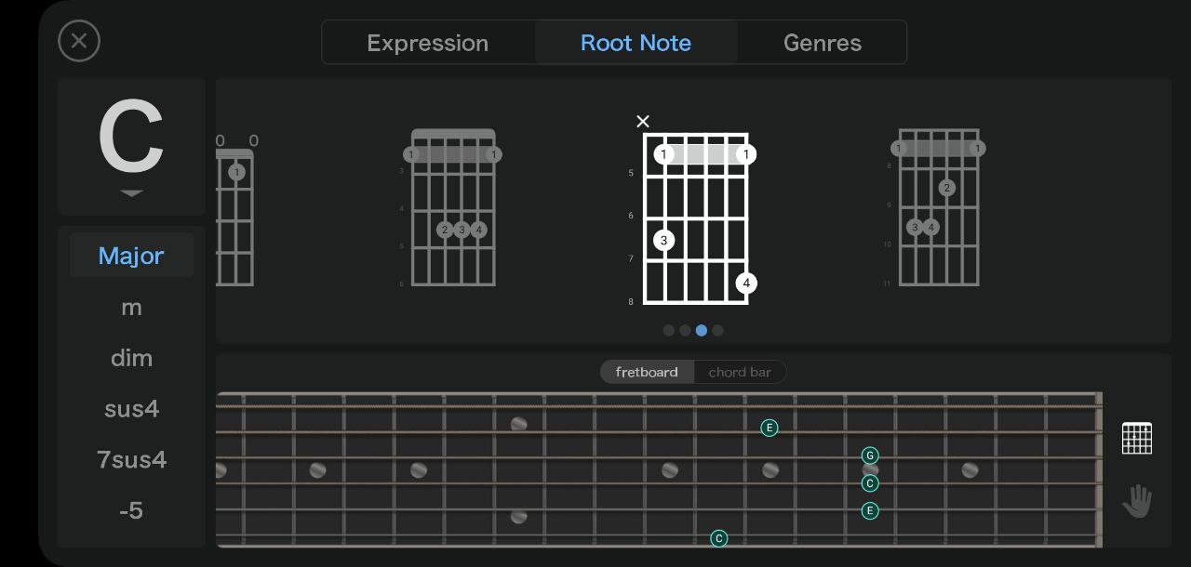
Task: Tap finger 4 dot on highlighted diagram
Action: [746, 283]
